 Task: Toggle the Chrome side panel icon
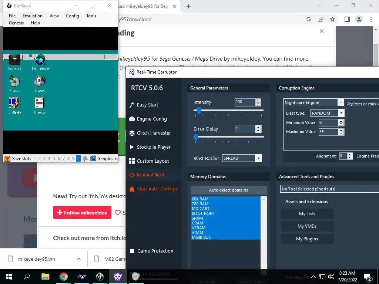347,19
